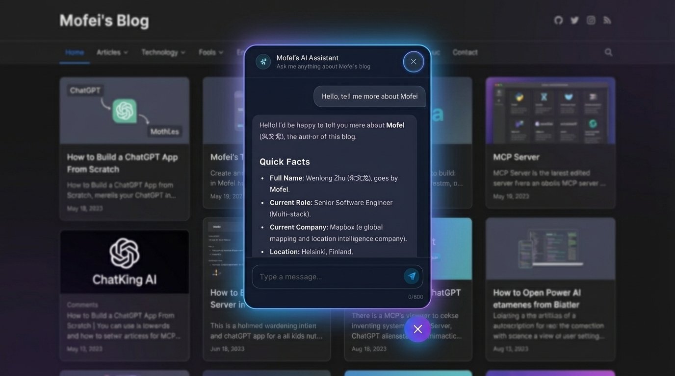
Task: Expand the Technology dropdown menu
Action: tap(163, 52)
